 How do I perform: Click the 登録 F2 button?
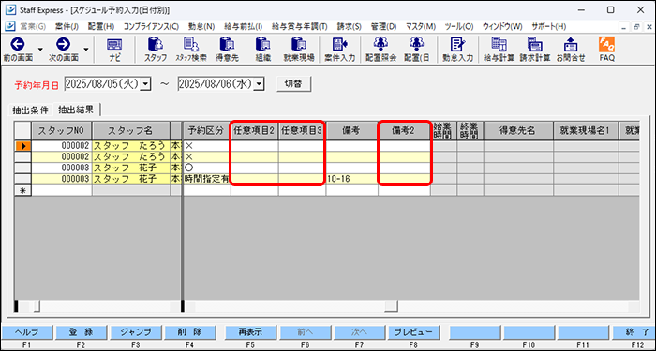point(82,332)
